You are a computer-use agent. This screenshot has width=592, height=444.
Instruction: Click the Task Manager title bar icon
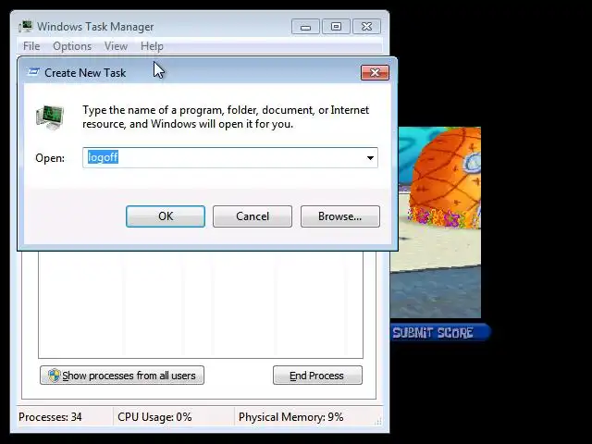[26, 27]
